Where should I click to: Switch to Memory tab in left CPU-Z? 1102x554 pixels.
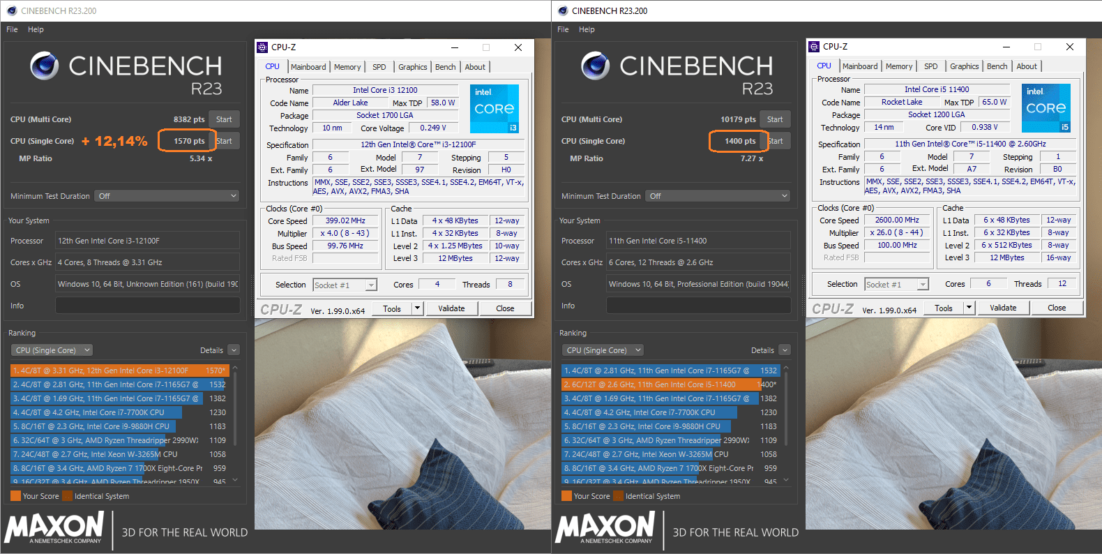pos(347,67)
